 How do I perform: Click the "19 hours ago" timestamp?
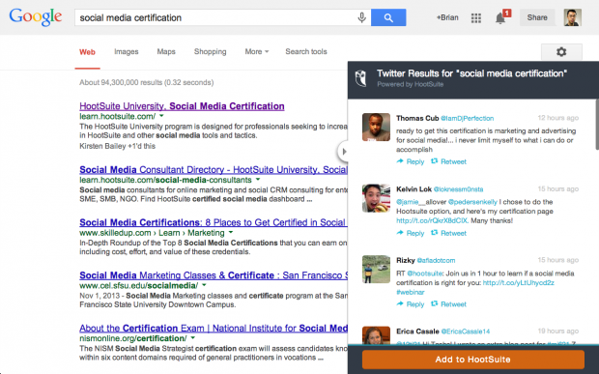558,331
